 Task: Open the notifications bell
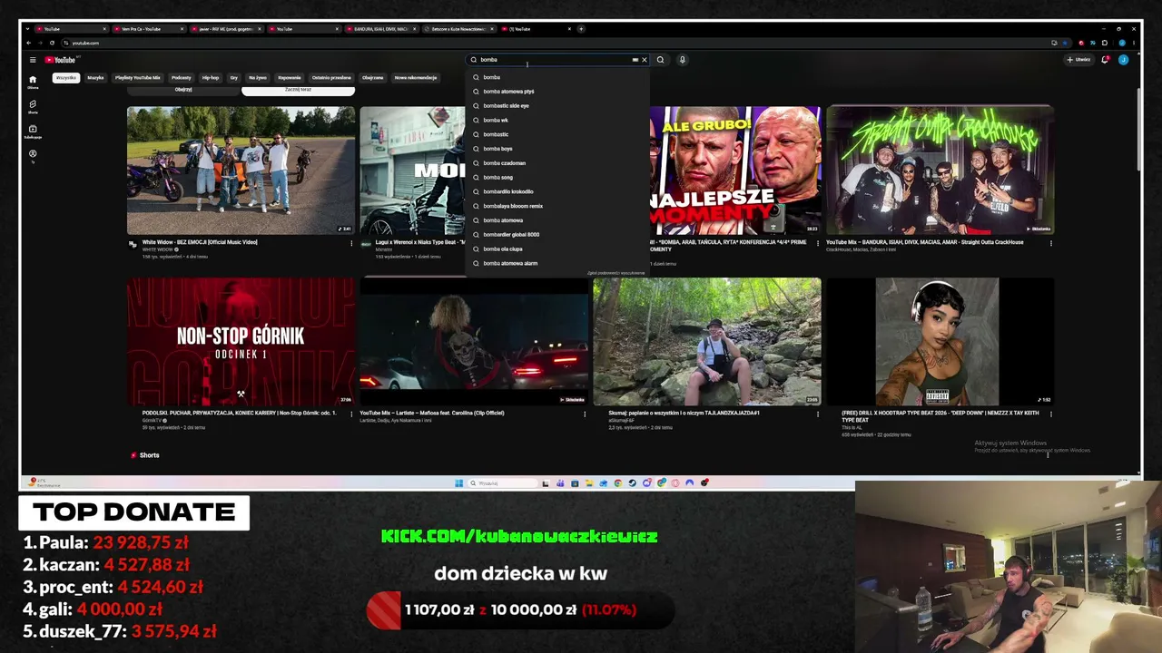(1105, 60)
